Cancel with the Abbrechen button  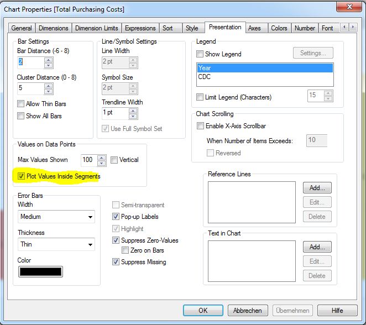[x=248, y=311]
